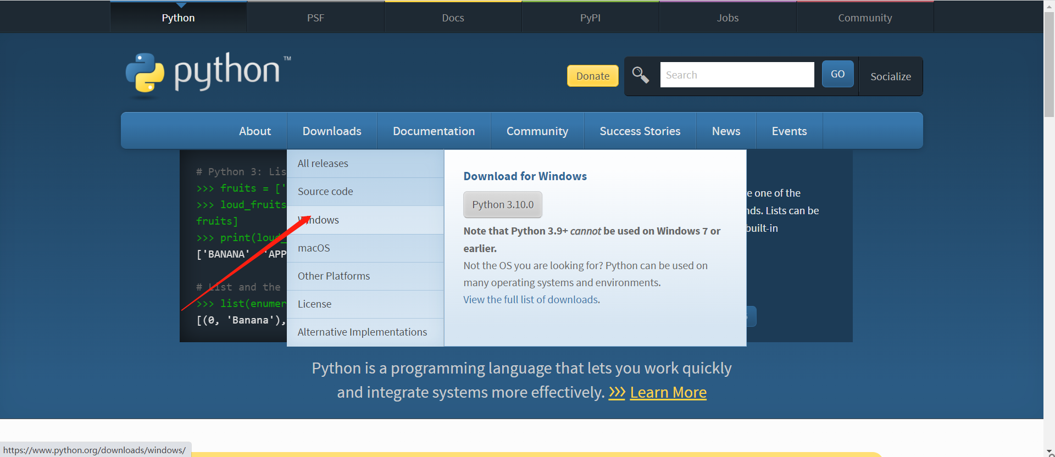Click the page vertical scrollbar thumb
The height and width of the screenshot is (457, 1055).
pos(1050,64)
